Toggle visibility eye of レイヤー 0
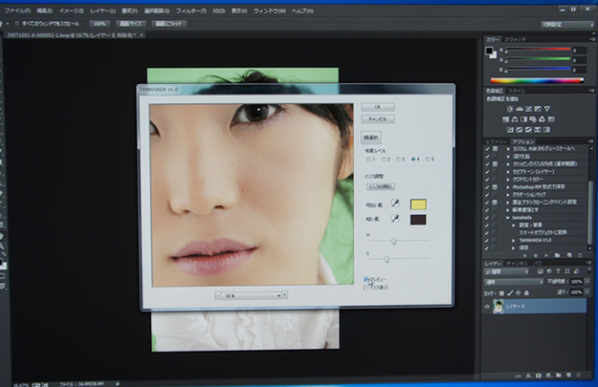598x387 pixels. click(487, 307)
